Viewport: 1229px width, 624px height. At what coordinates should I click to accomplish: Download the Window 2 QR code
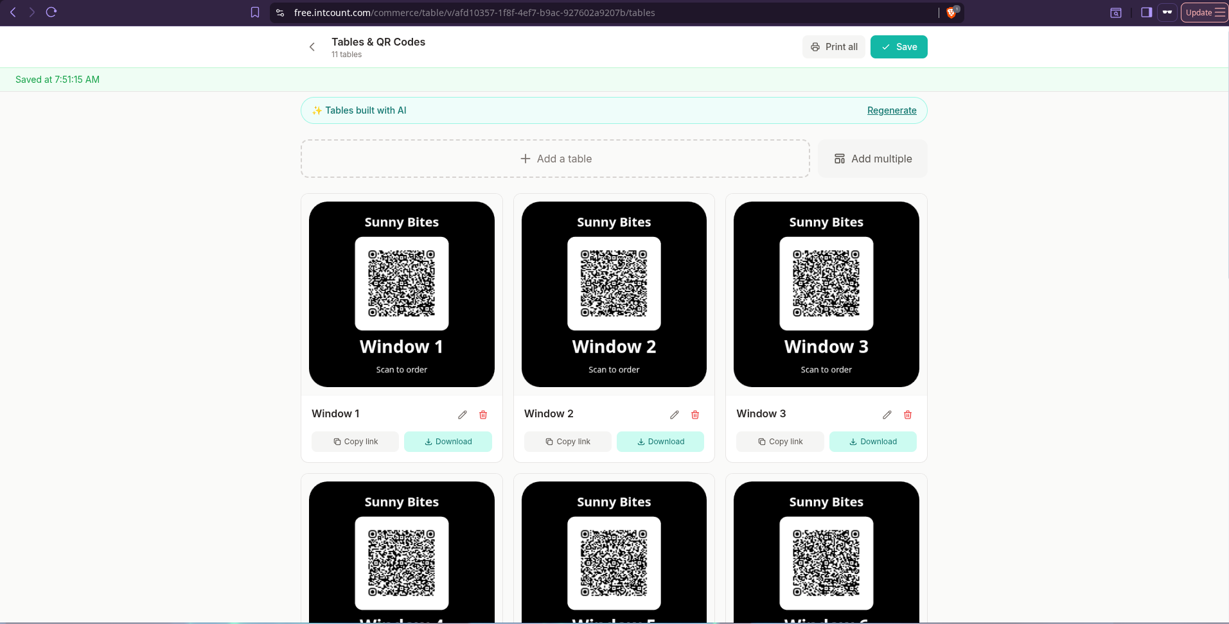pyautogui.click(x=660, y=442)
